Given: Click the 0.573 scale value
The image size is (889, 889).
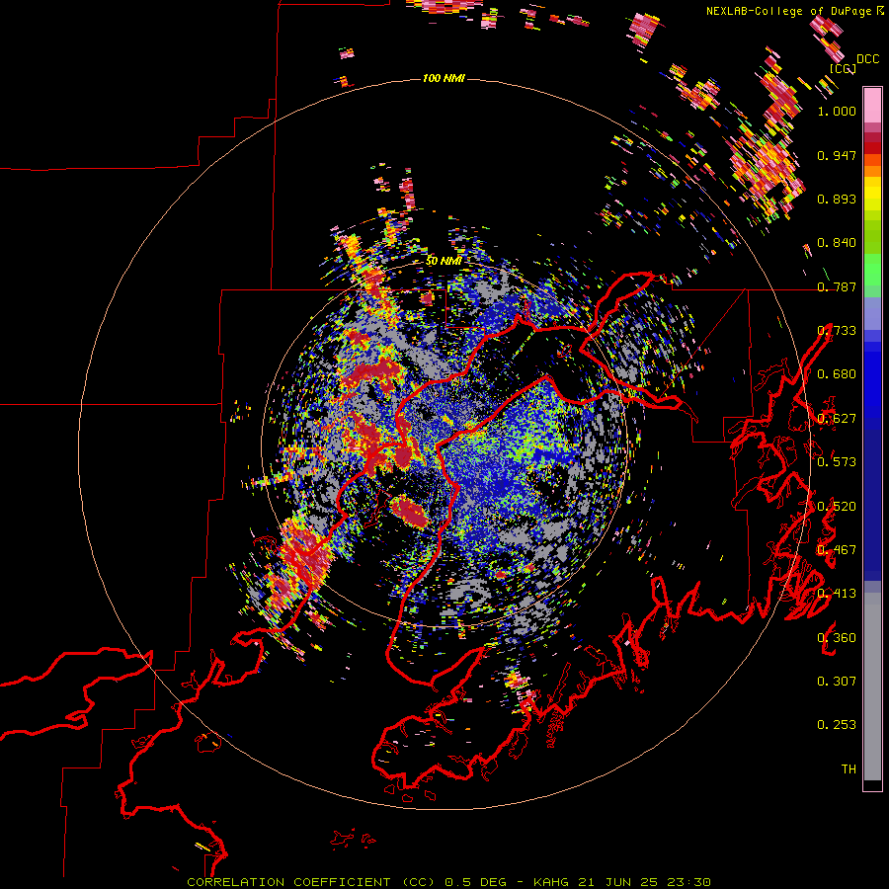Looking at the screenshot, I should [x=837, y=462].
